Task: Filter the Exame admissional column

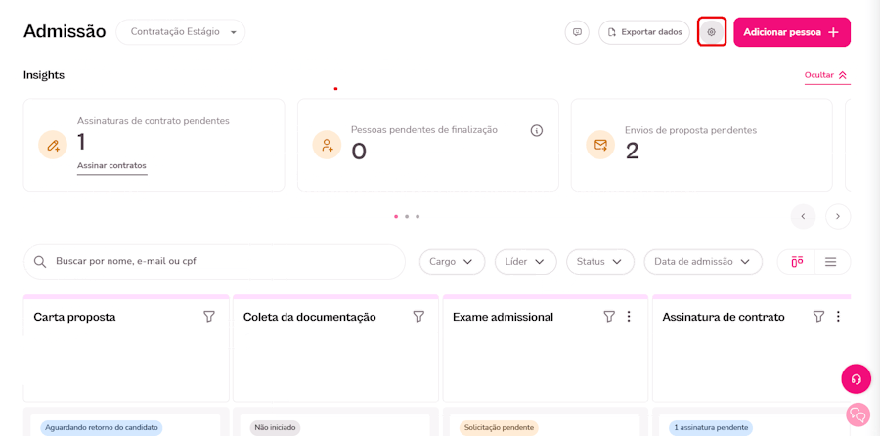Action: (609, 317)
